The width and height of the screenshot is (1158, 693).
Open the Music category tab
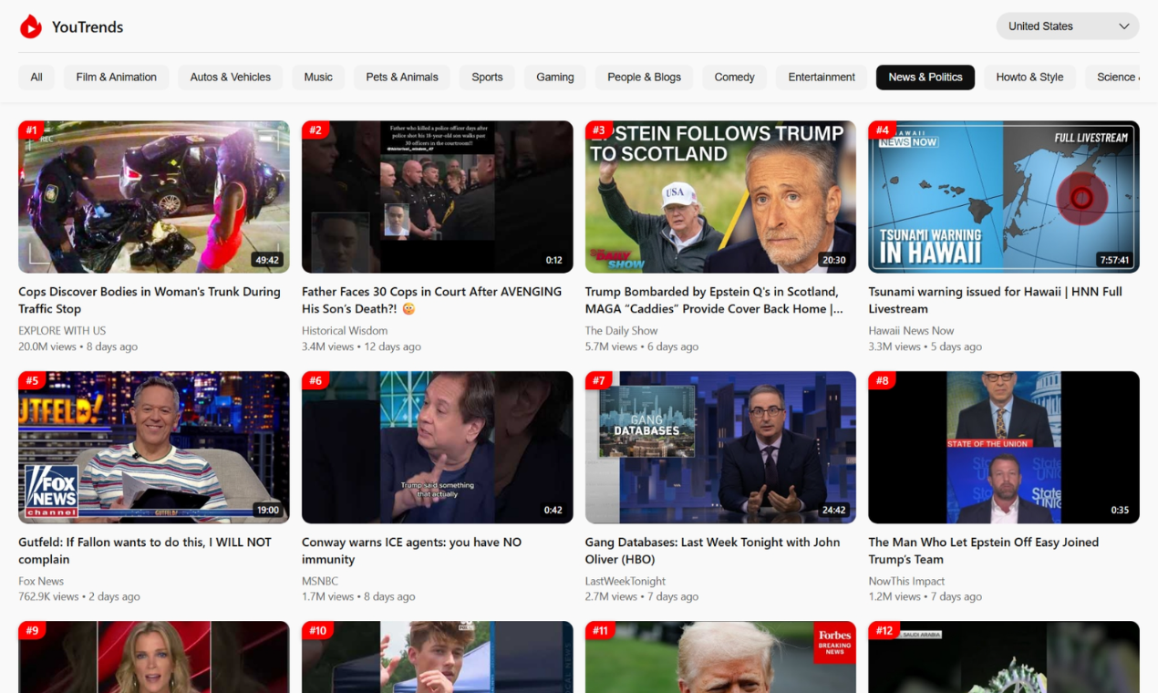[318, 78]
